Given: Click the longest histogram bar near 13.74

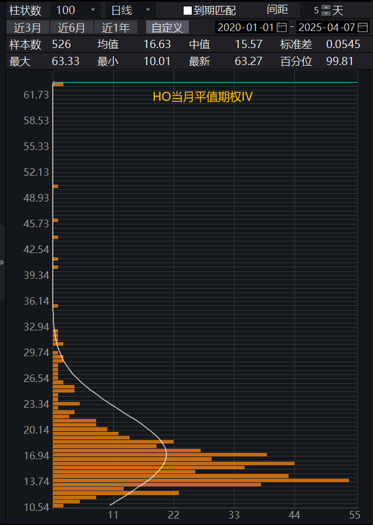Looking at the screenshot, I should pos(201,480).
